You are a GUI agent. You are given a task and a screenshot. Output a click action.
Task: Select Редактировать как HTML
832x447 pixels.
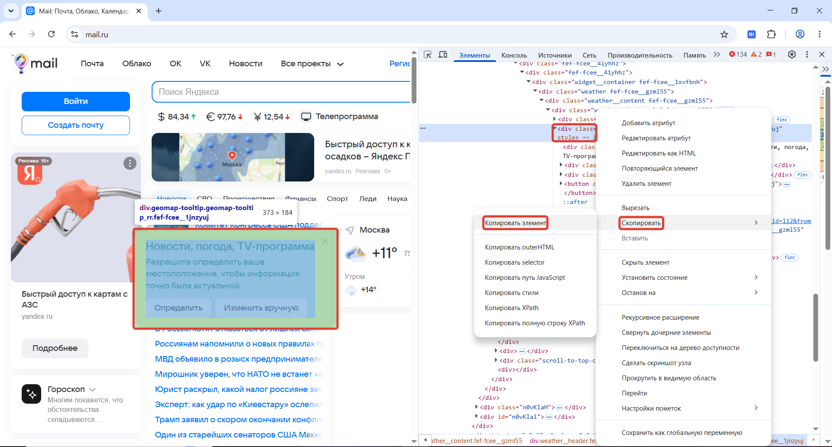click(x=659, y=153)
